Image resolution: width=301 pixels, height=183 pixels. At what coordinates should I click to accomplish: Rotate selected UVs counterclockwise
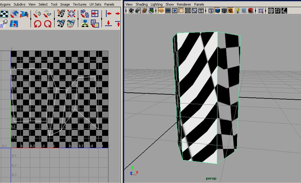click(37, 24)
